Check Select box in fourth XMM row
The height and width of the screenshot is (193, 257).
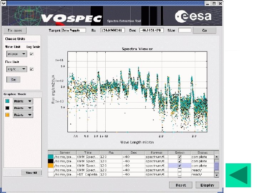pyautogui.click(x=180, y=170)
